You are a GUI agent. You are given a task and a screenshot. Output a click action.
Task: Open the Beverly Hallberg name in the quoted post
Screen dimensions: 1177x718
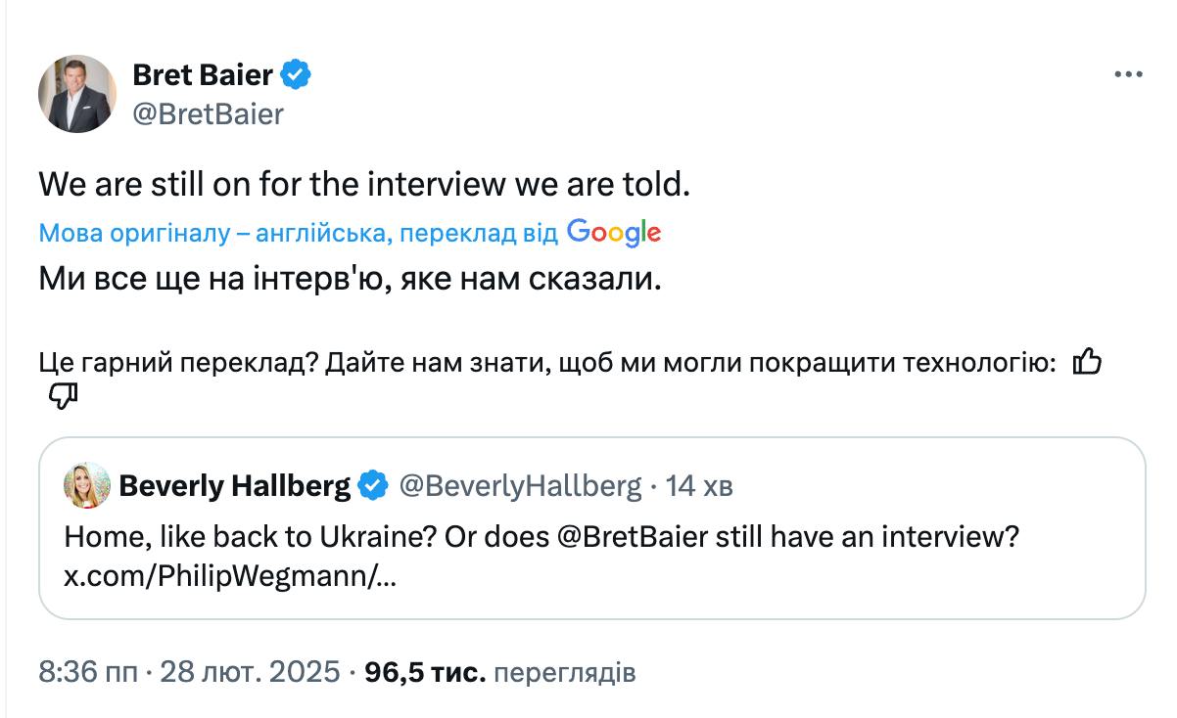coord(234,485)
